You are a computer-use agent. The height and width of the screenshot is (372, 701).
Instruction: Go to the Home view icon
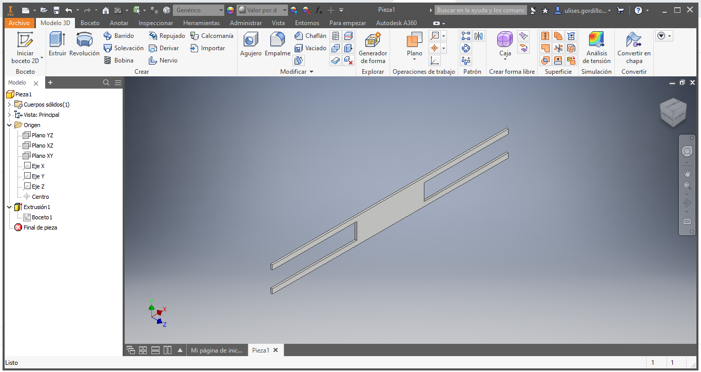click(106, 10)
